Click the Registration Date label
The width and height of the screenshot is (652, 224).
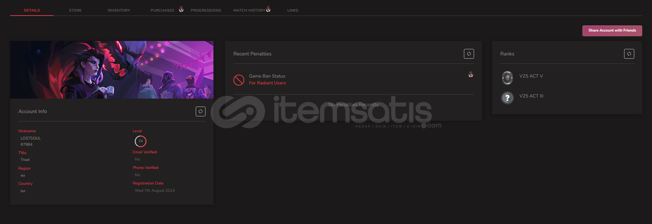pos(148,183)
